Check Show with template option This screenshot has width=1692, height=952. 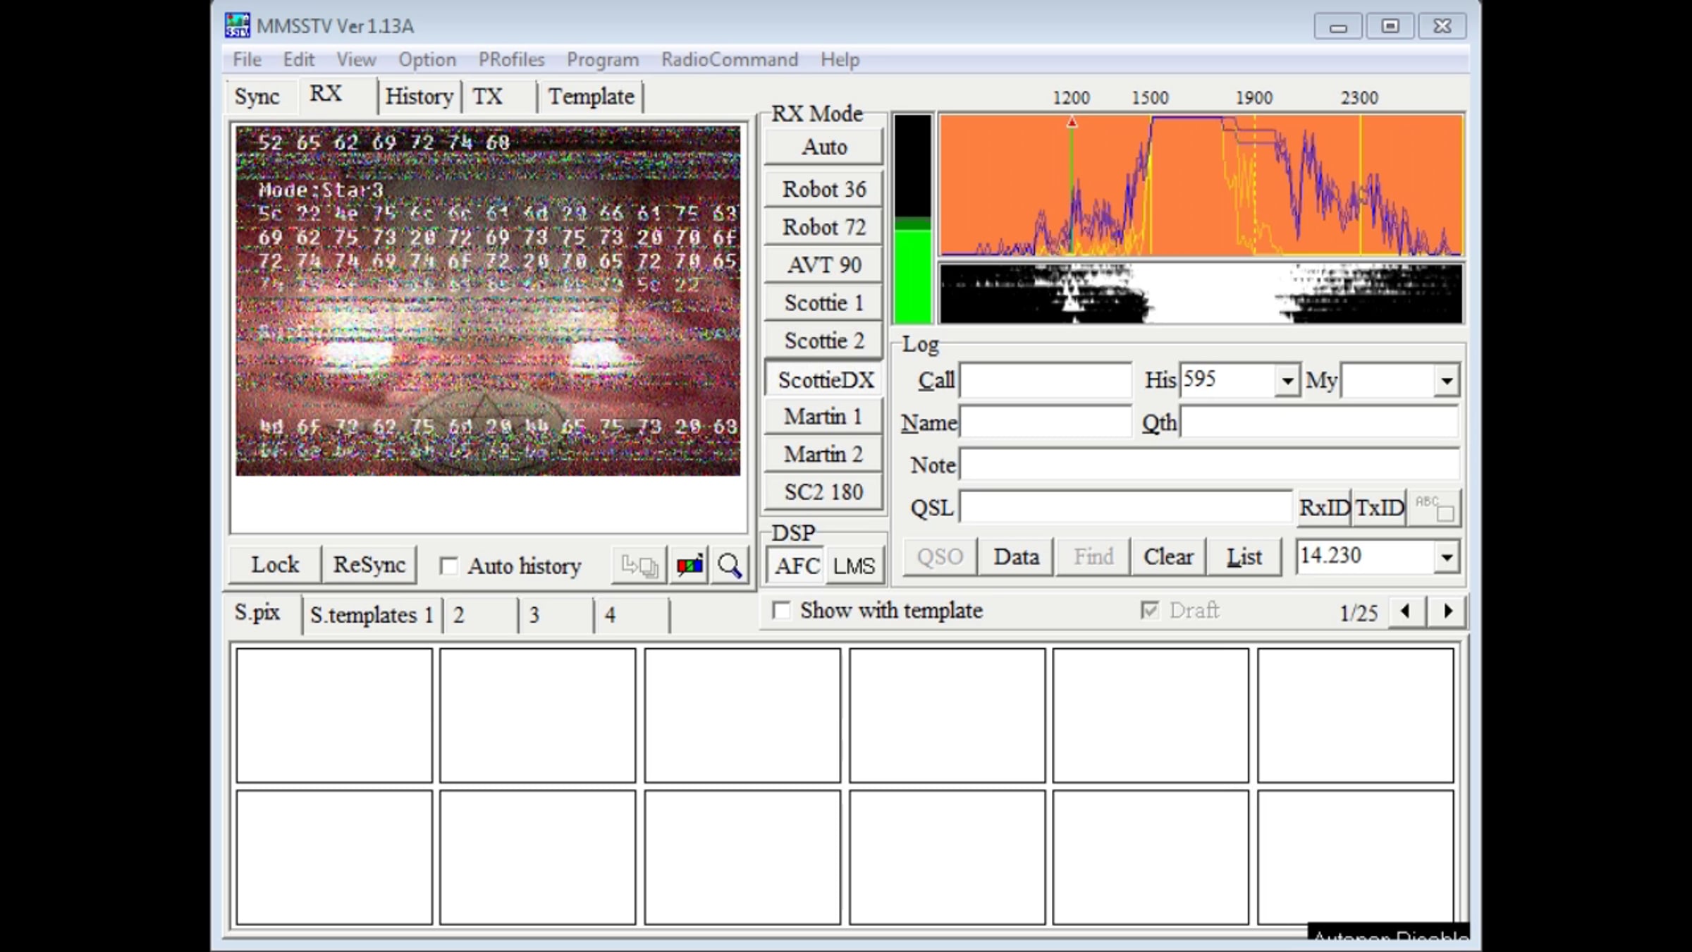click(781, 610)
